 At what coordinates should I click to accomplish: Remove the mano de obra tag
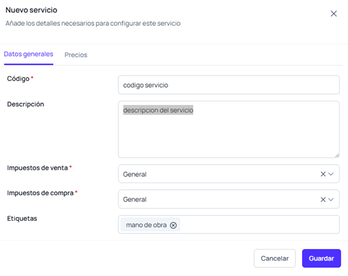173,226
